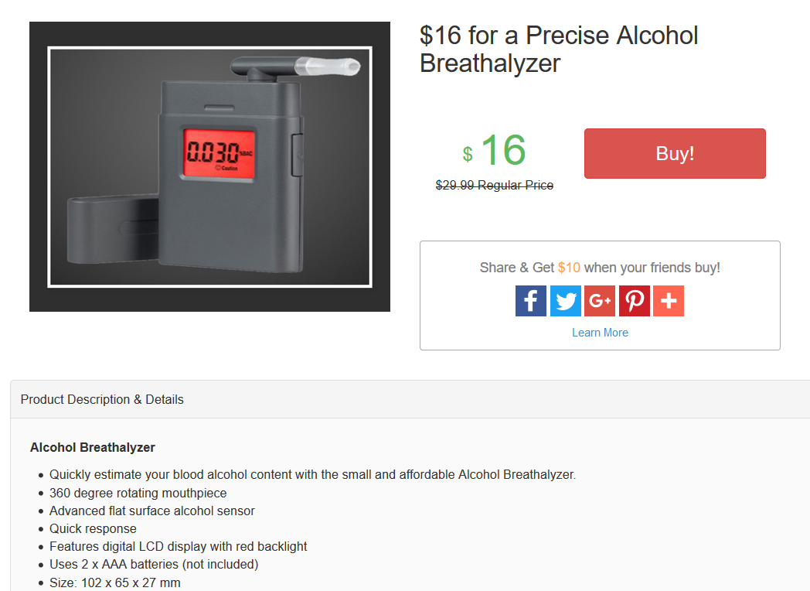810x591 pixels.
Task: Click the "Advanced flat surface alcohol sensor" bullet
Action: click(152, 511)
